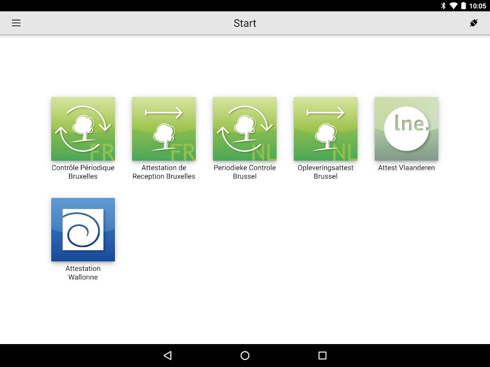Tap the Attest Vlaanderen label

[x=406, y=167]
